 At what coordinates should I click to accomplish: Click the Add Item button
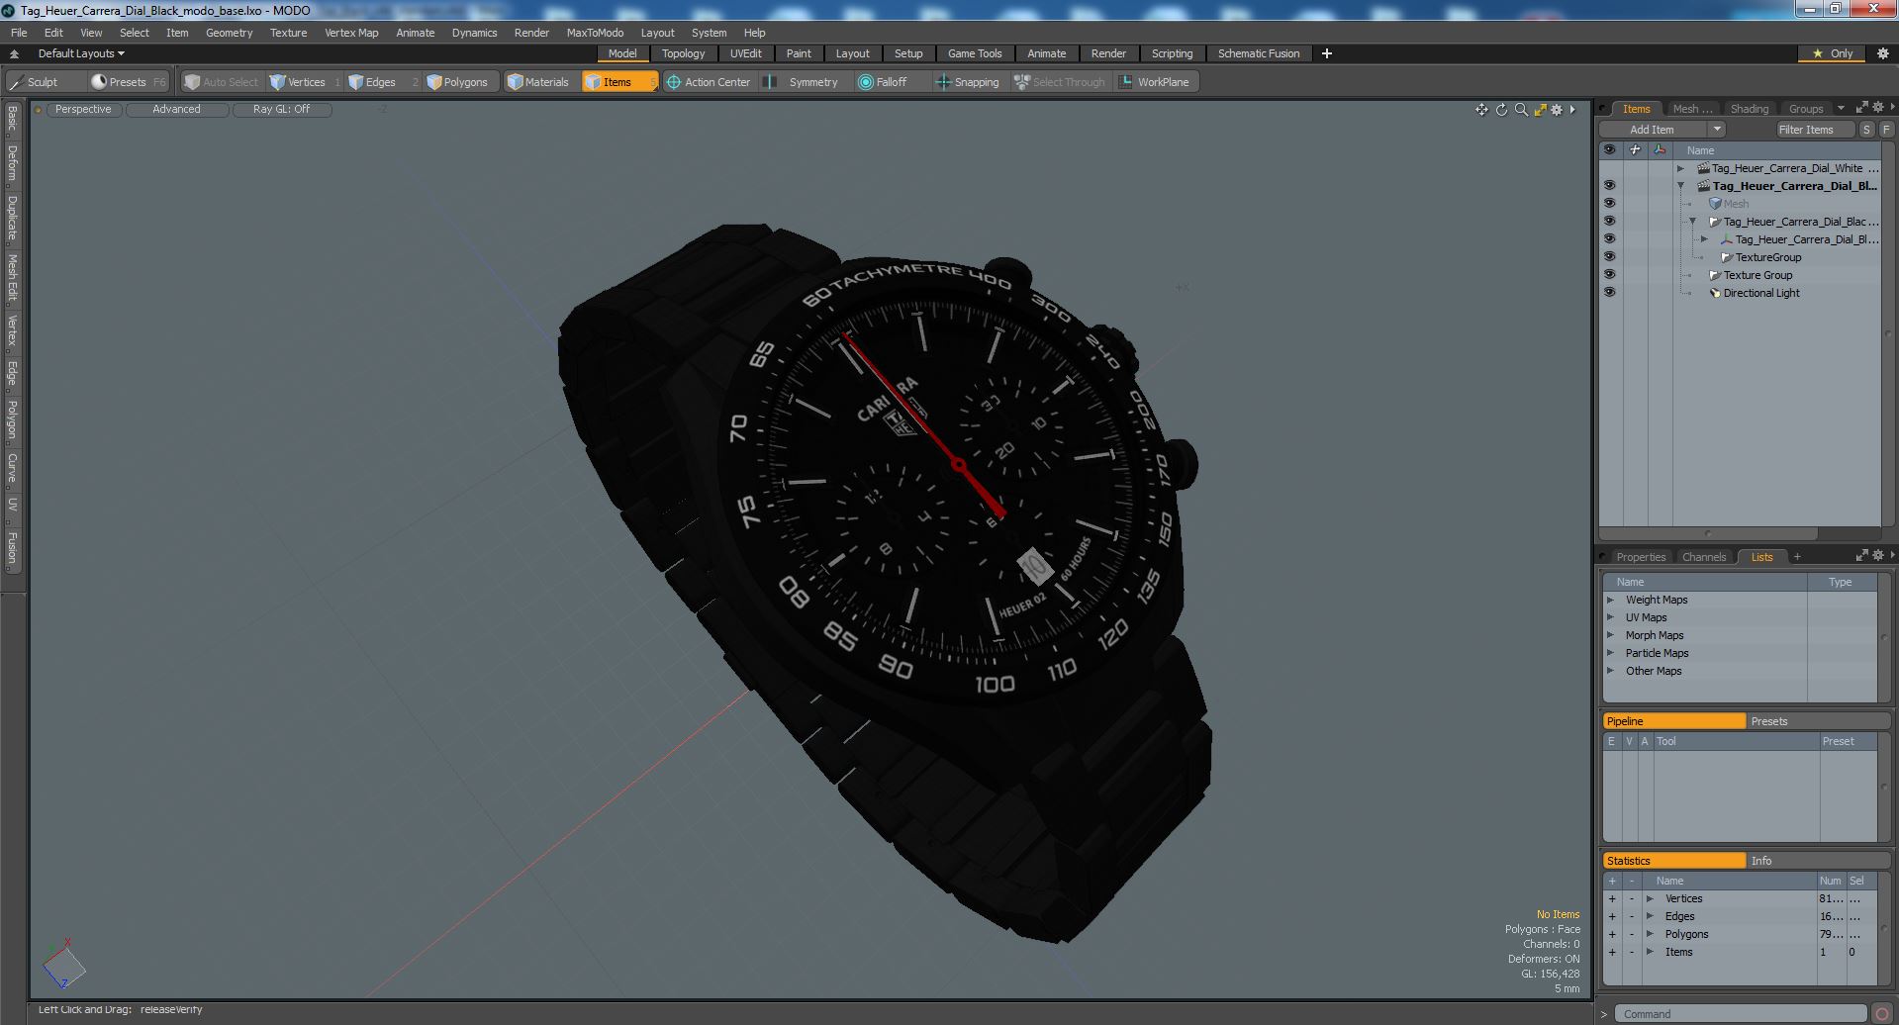point(1653,130)
